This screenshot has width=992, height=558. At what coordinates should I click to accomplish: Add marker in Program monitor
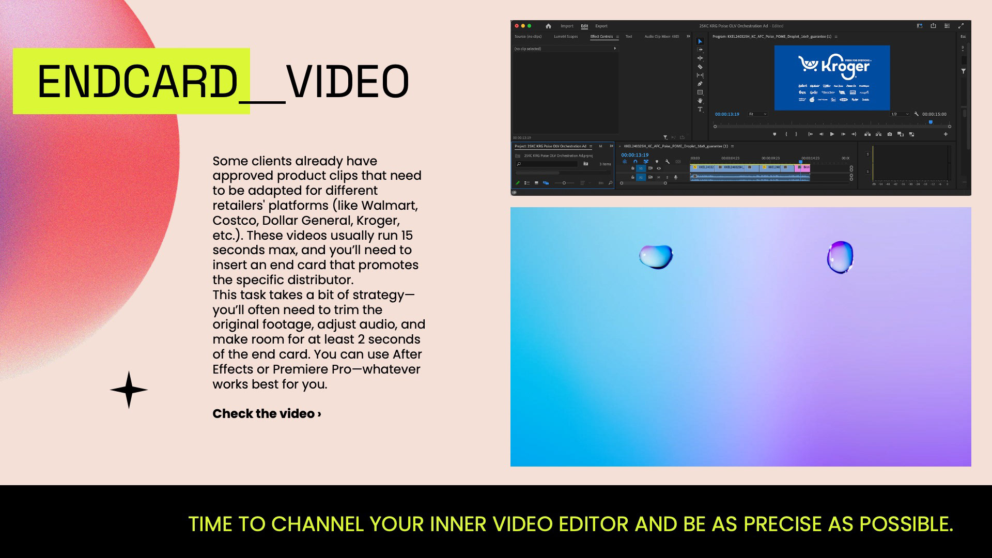tap(774, 134)
